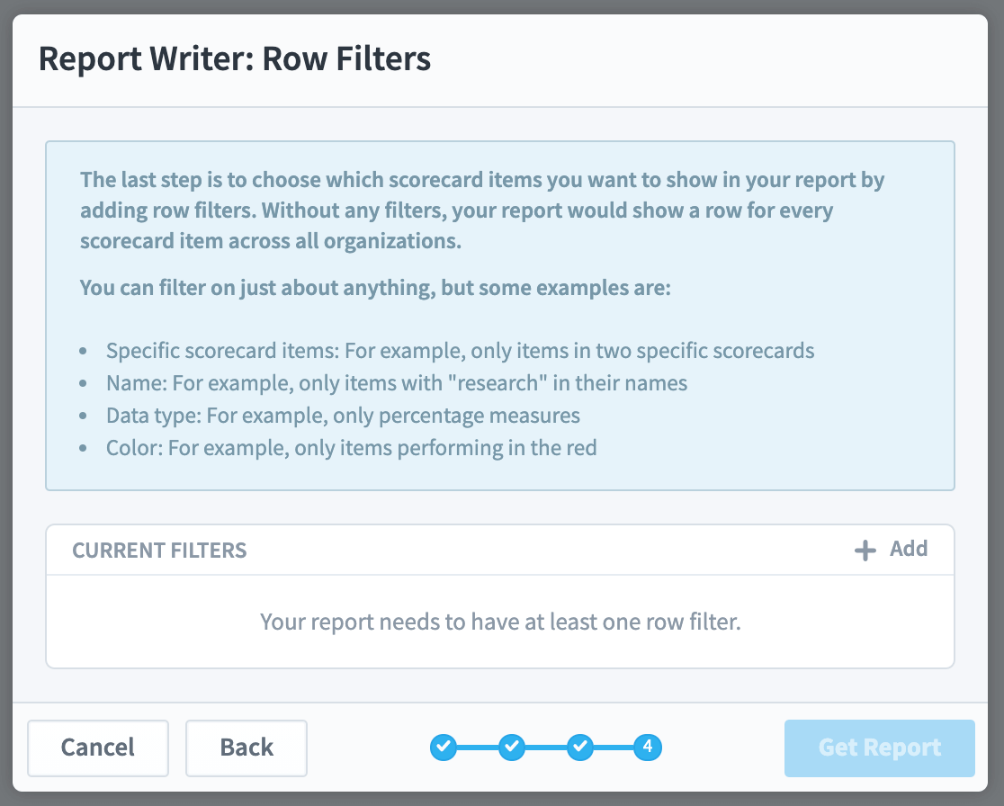Screen dimensions: 1004x806
Task: Go to the first completed step checkmark
Action: point(444,748)
